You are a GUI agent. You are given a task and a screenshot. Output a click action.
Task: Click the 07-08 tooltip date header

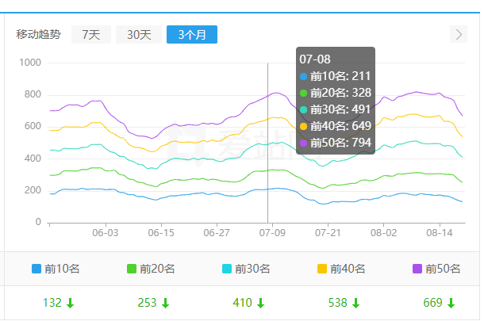pyautogui.click(x=315, y=59)
